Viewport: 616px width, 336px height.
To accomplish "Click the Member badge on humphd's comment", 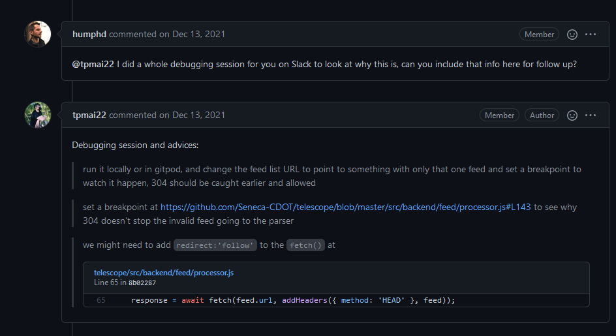I will point(539,35).
